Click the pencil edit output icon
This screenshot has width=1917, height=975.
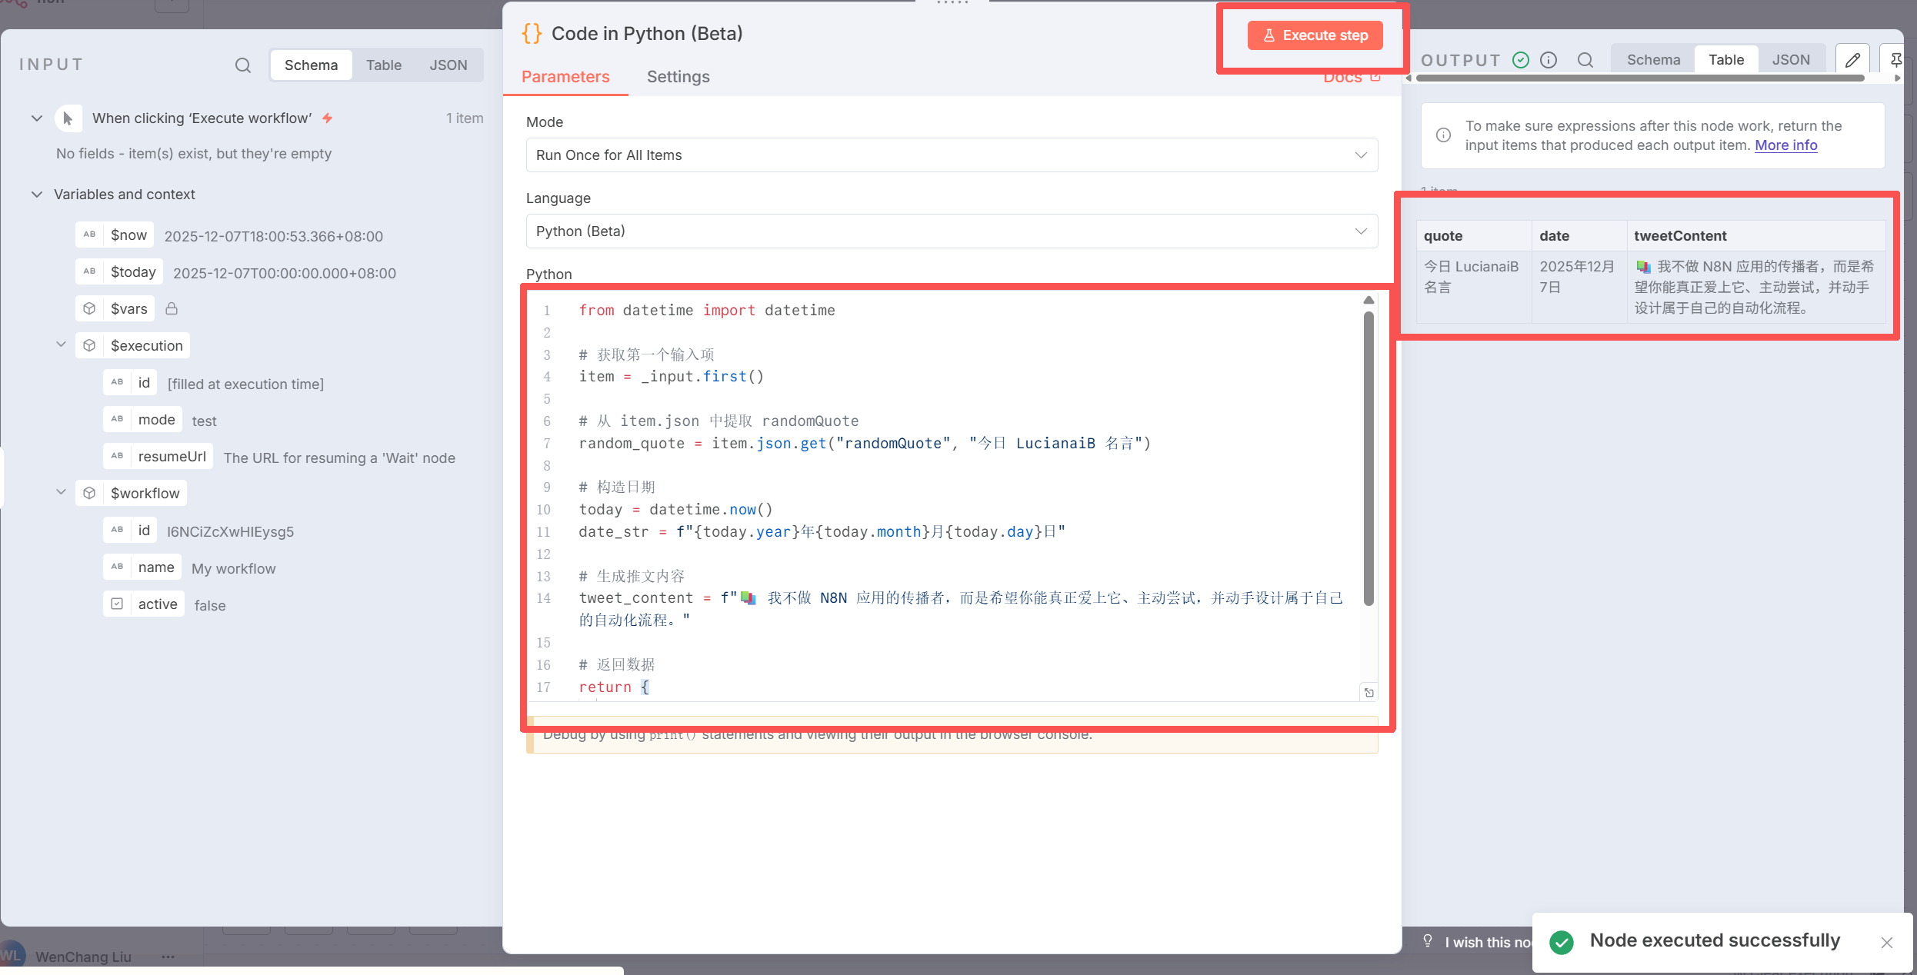click(x=1852, y=60)
